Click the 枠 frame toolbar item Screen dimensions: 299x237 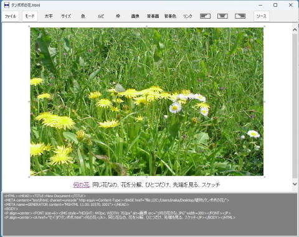[x=118, y=16]
